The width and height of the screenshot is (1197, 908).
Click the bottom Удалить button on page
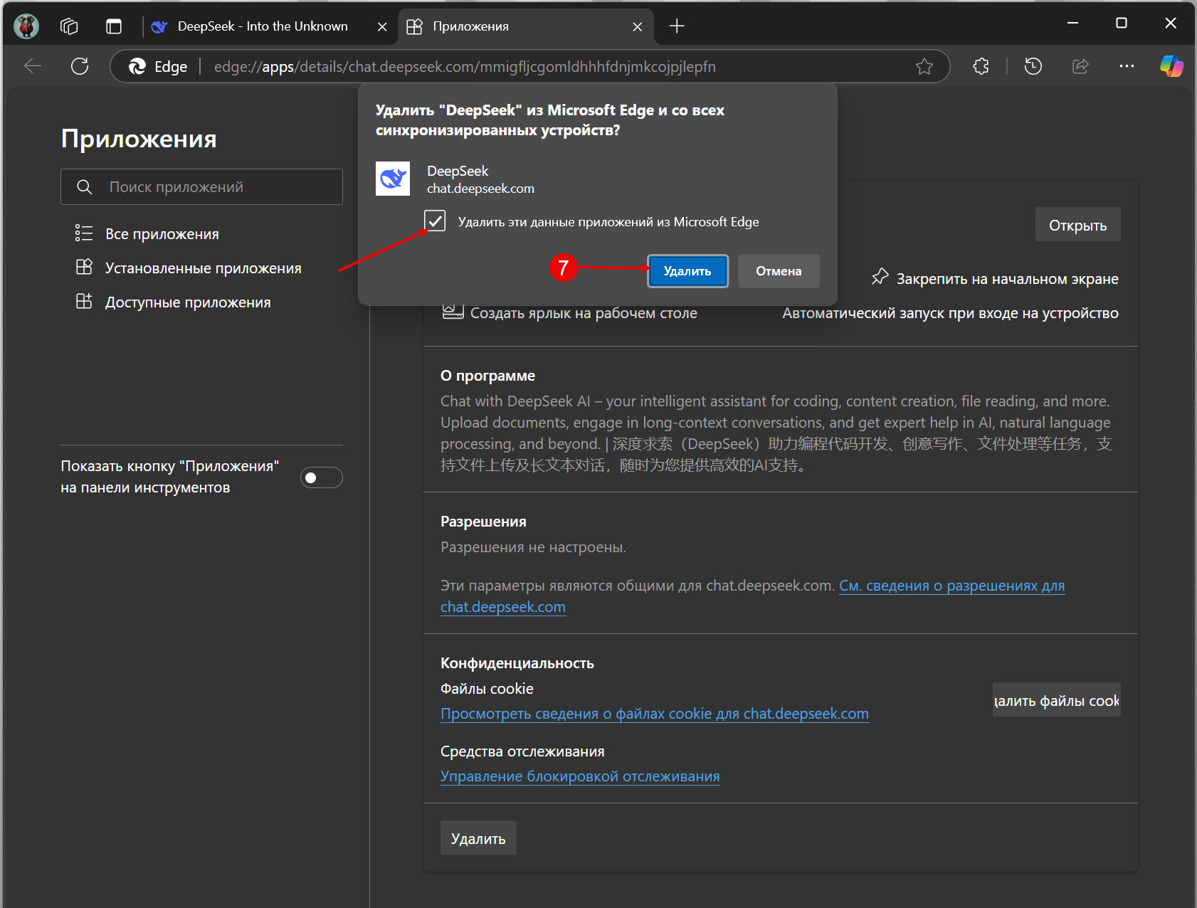(x=478, y=838)
